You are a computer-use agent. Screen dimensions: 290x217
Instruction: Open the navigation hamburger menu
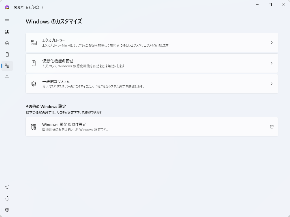(x=7, y=21)
